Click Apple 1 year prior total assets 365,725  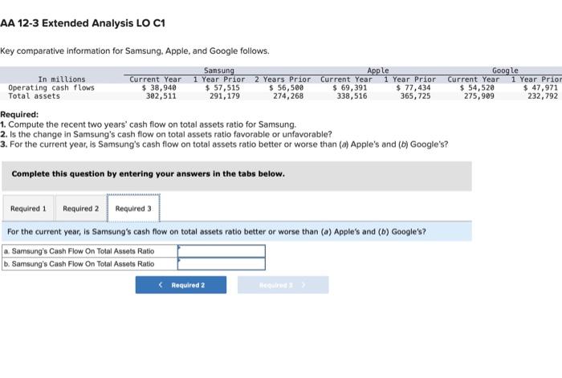(415, 96)
